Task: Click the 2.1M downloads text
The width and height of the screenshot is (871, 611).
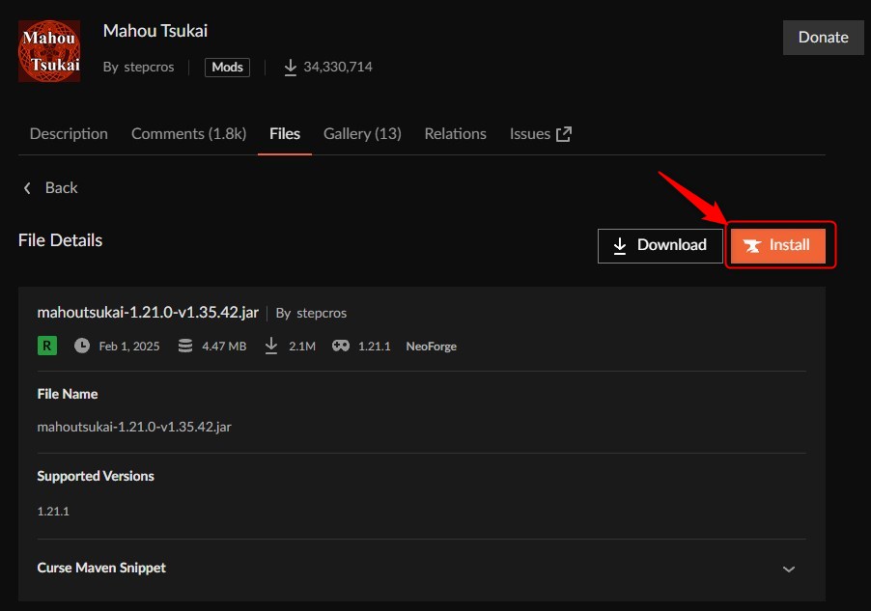Action: coord(302,347)
